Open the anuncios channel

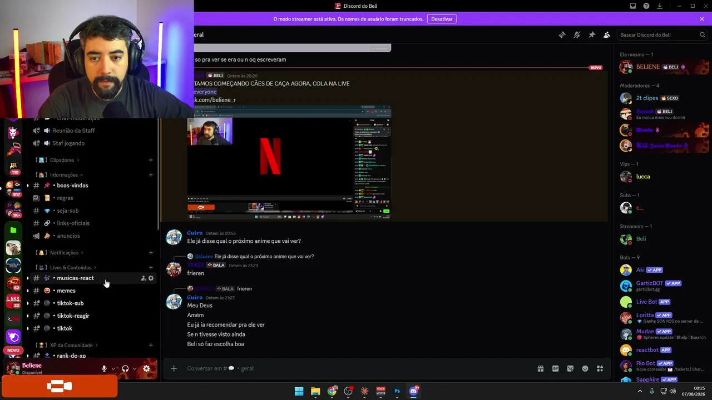(x=93, y=236)
